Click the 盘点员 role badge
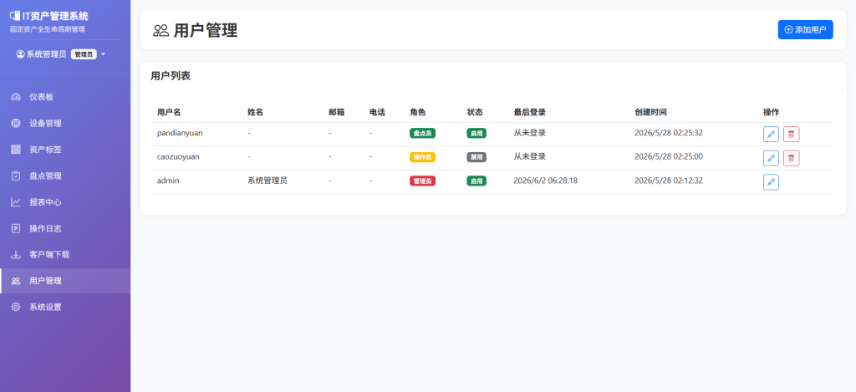 coord(422,133)
